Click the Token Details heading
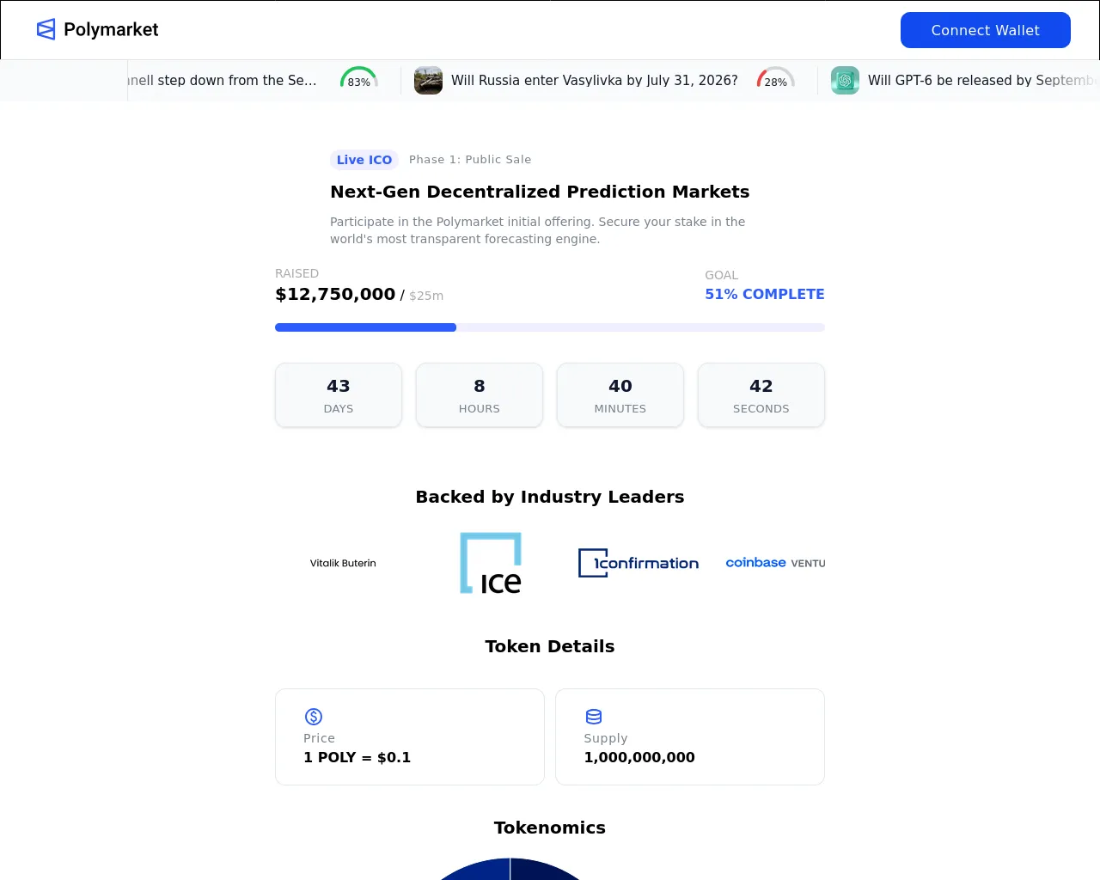 [x=550, y=646]
